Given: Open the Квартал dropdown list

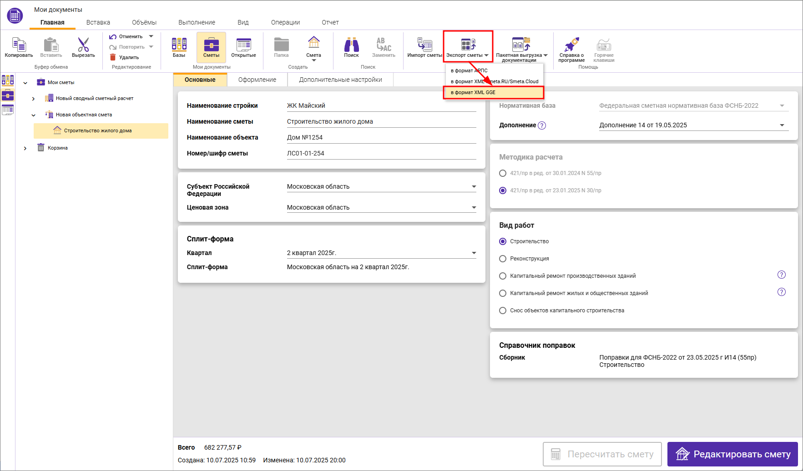Looking at the screenshot, I should [474, 253].
